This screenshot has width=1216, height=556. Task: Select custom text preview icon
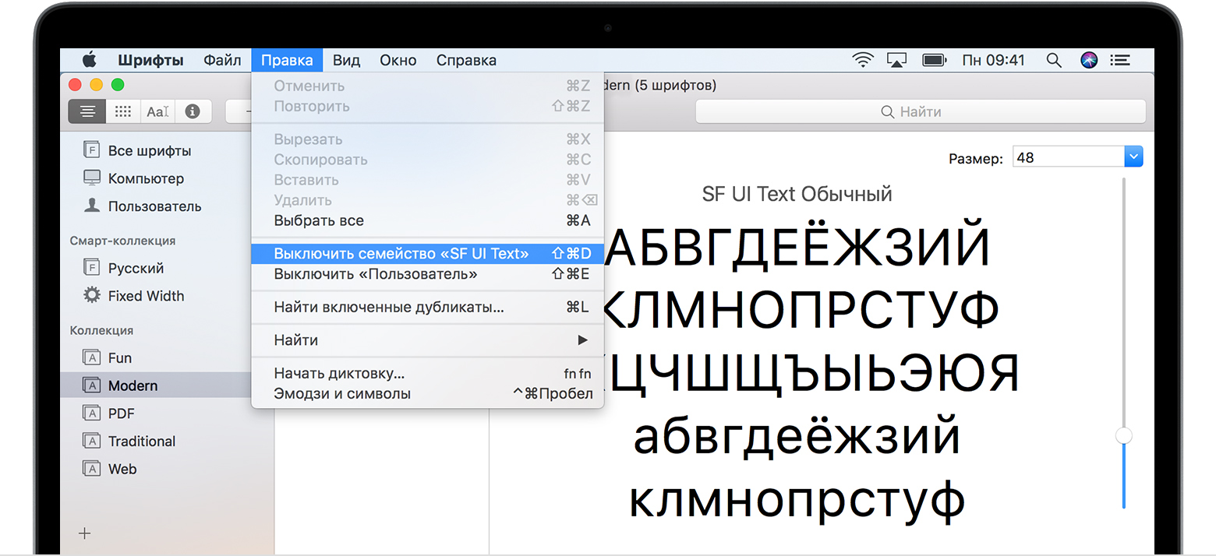click(x=157, y=111)
